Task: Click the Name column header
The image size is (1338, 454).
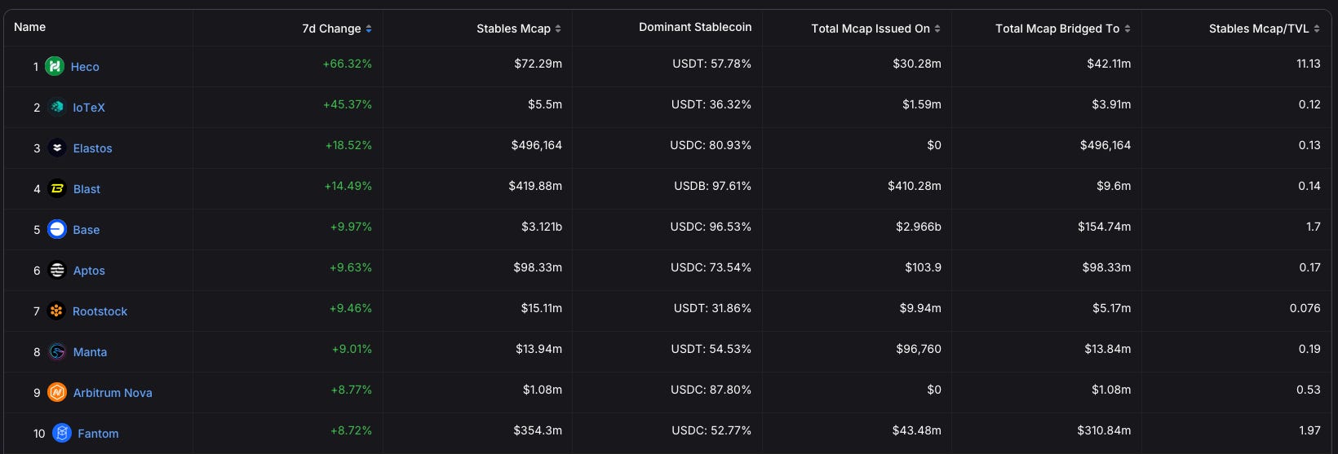Action: (30, 27)
